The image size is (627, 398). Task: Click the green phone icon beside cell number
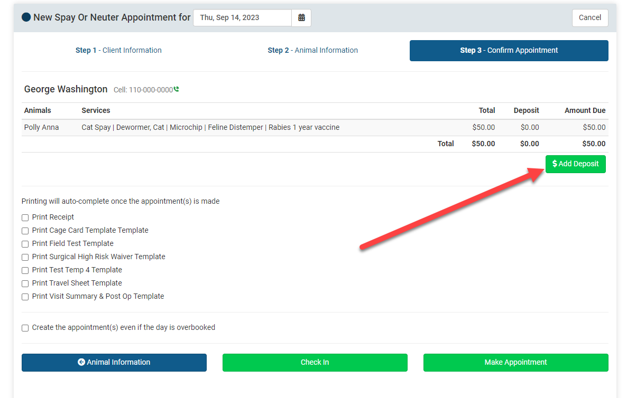coord(177,90)
